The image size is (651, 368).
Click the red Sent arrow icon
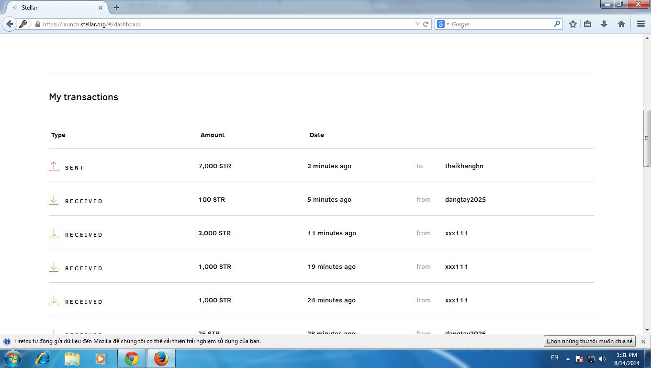(x=54, y=166)
